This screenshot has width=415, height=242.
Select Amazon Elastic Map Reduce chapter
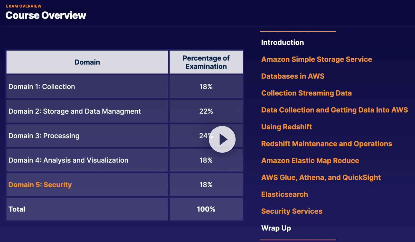310,161
